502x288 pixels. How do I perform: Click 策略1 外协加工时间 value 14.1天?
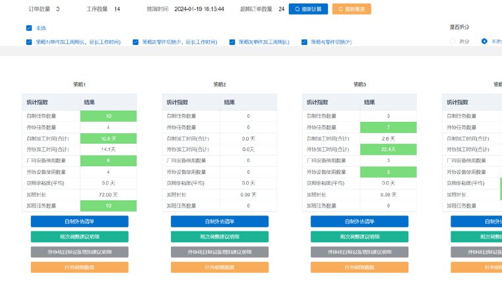(x=108, y=150)
